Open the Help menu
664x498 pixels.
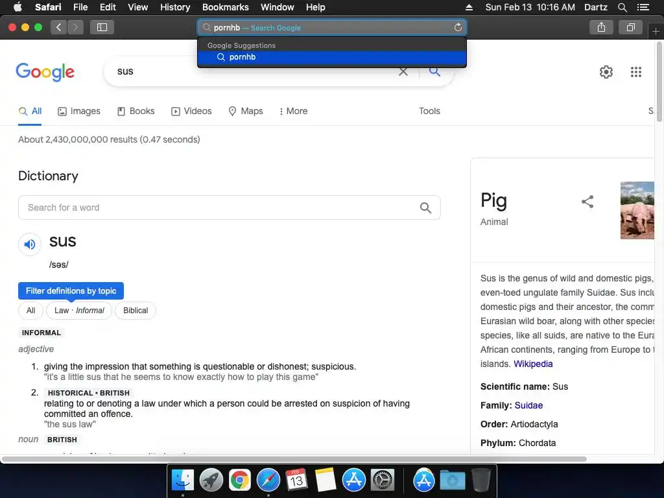coord(316,7)
